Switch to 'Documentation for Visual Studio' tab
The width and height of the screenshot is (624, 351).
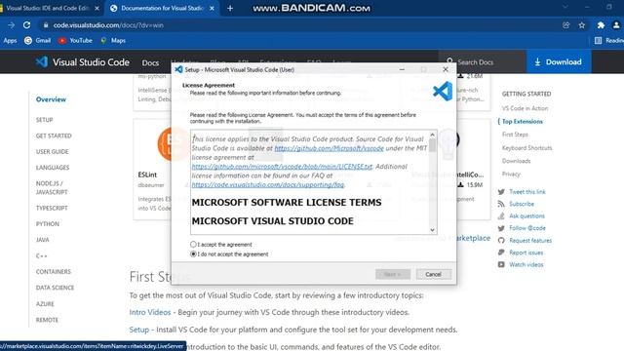(162, 8)
